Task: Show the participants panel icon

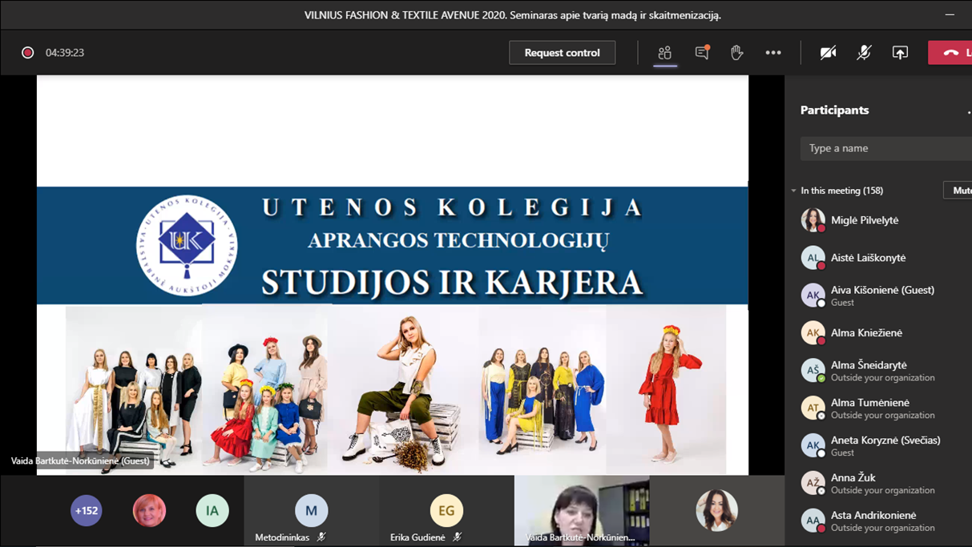Action: [664, 53]
